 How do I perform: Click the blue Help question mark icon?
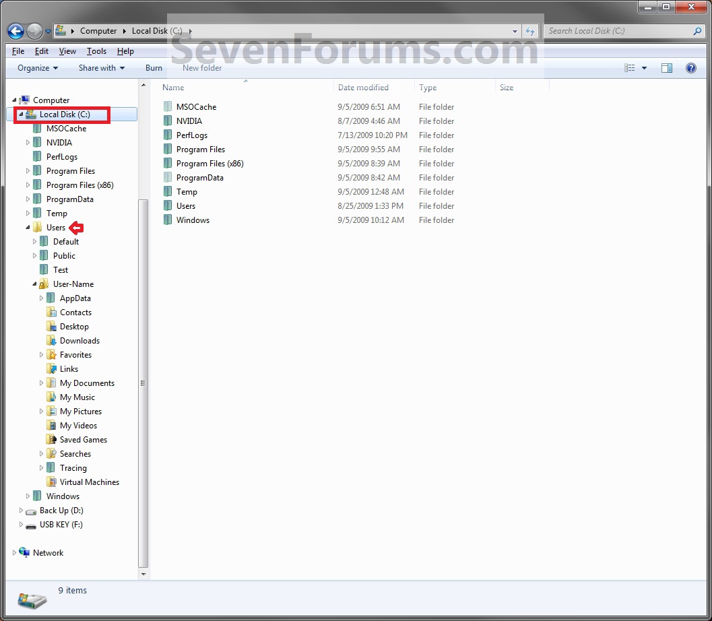coord(690,67)
